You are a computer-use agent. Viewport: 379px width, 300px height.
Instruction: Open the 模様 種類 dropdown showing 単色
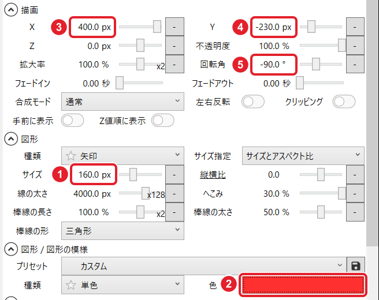pos(122,285)
